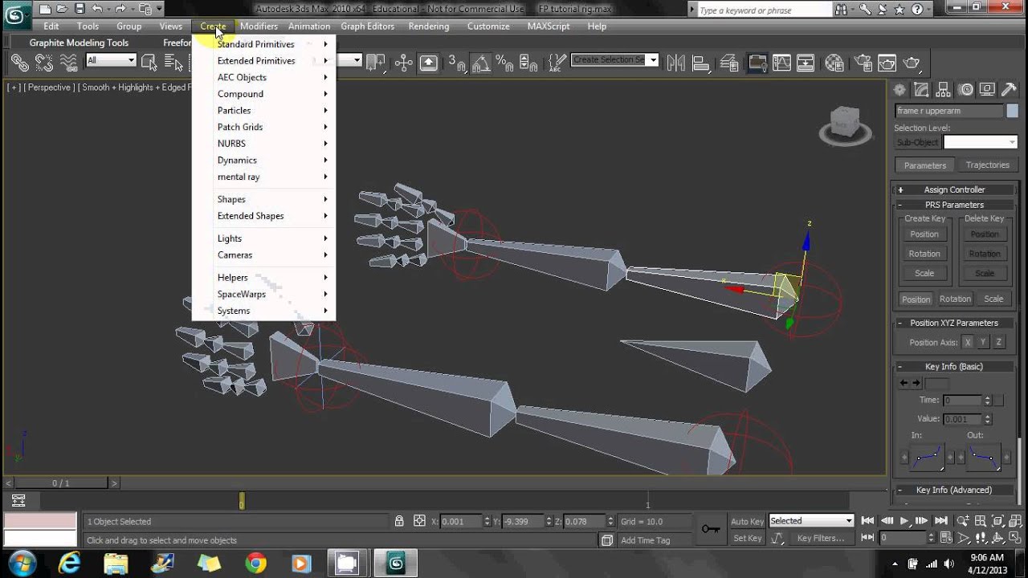Viewport: 1028px width, 578px height.
Task: Open Curve Editor icon
Action: 781,63
